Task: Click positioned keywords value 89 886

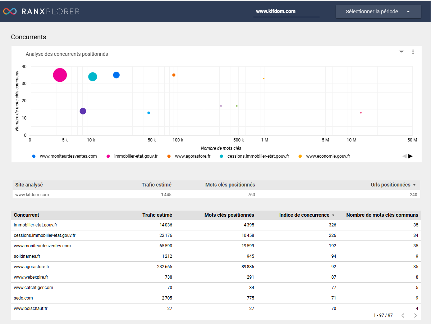Action: tap(248, 267)
